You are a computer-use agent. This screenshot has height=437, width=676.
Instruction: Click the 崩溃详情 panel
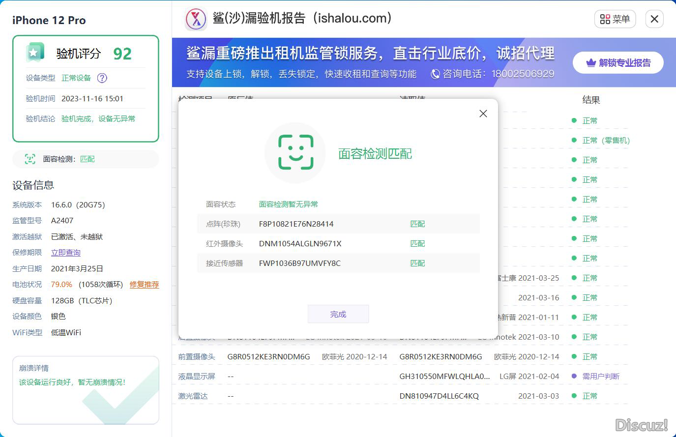[x=86, y=390]
